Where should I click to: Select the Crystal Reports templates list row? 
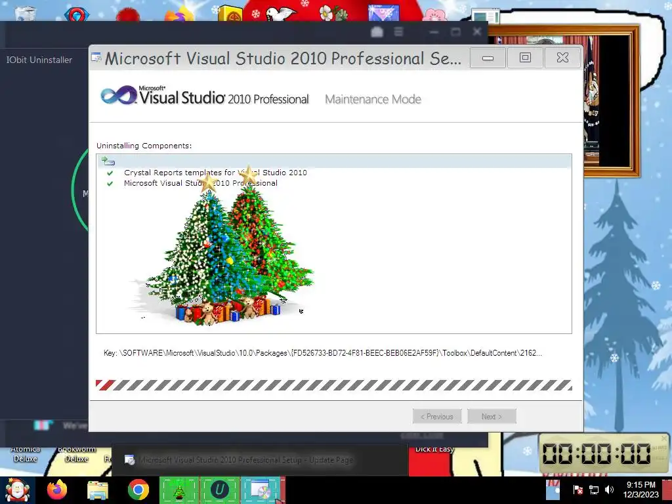[x=334, y=173]
